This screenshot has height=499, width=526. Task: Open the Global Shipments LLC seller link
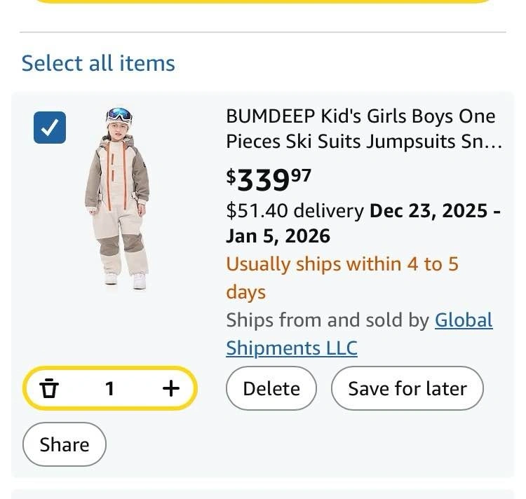pyautogui.click(x=464, y=320)
